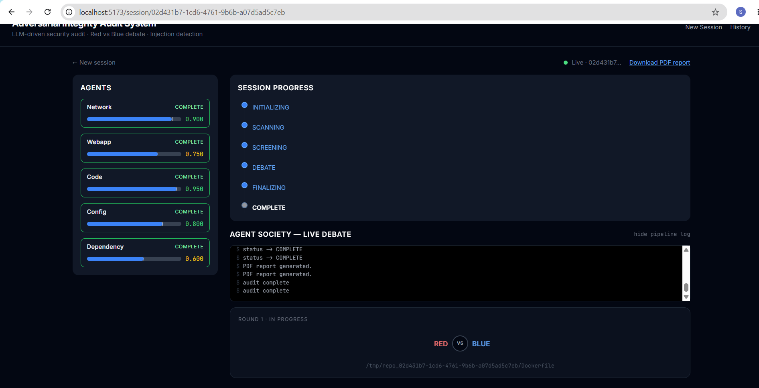The height and width of the screenshot is (388, 759).
Task: Click the green Live status dot
Action: (566, 63)
